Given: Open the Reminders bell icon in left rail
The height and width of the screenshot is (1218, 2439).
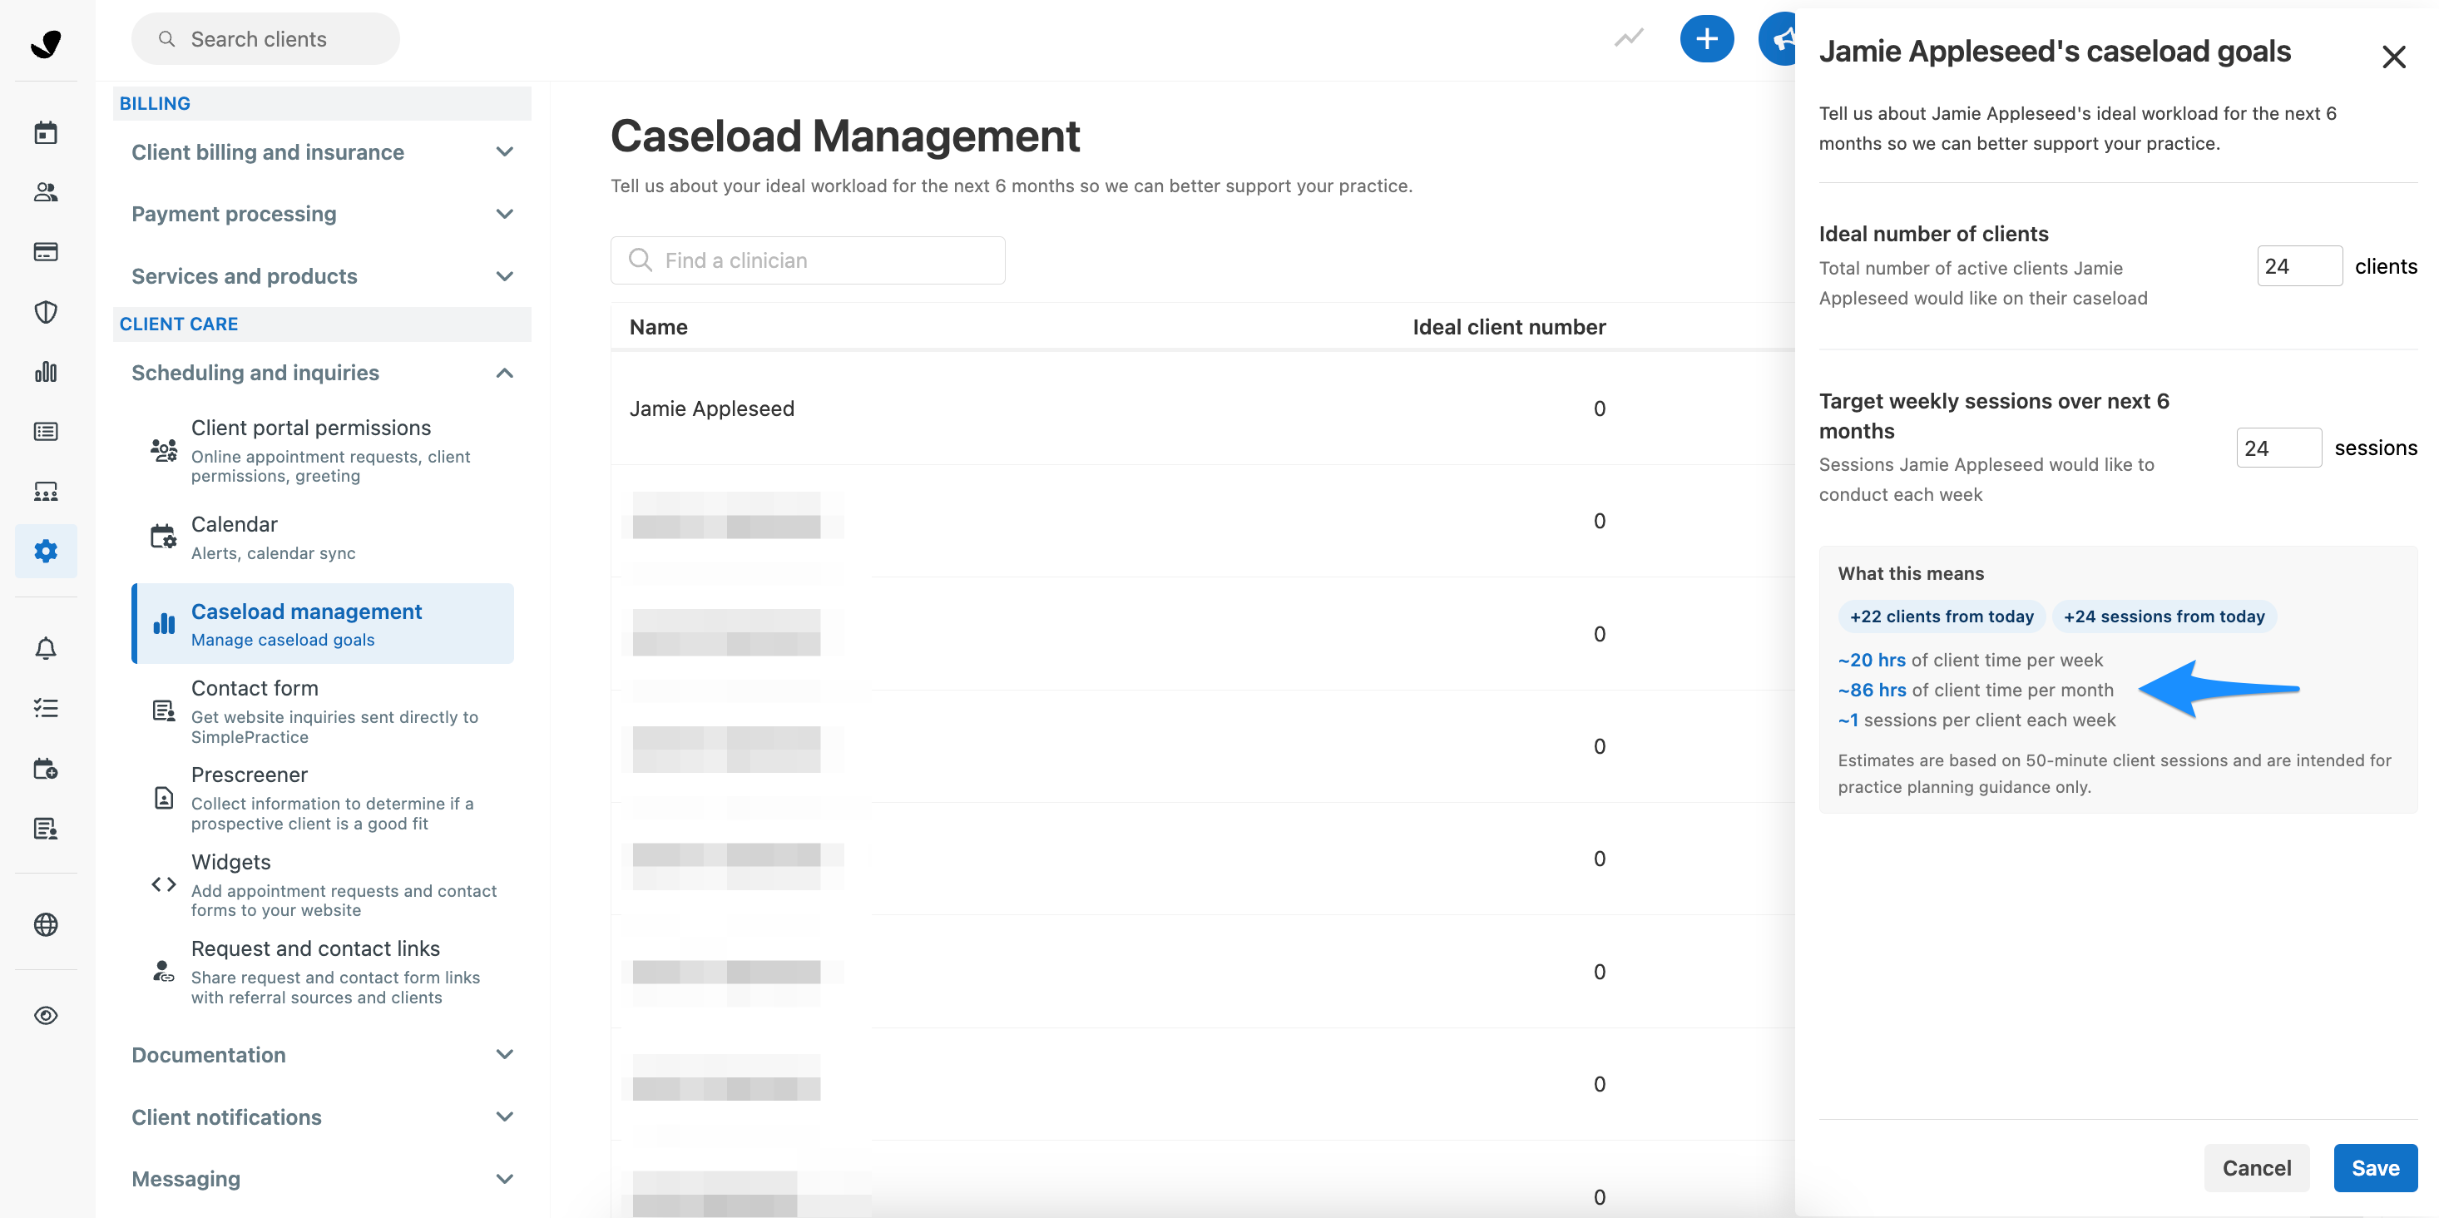Looking at the screenshot, I should pos(46,649).
